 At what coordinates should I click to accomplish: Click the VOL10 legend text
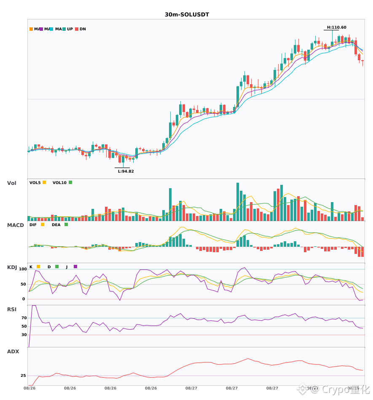point(59,183)
